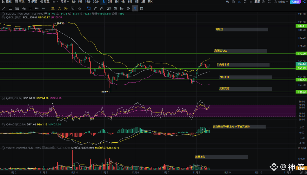Pick the Aa text annotation tool

tap(37, 8)
